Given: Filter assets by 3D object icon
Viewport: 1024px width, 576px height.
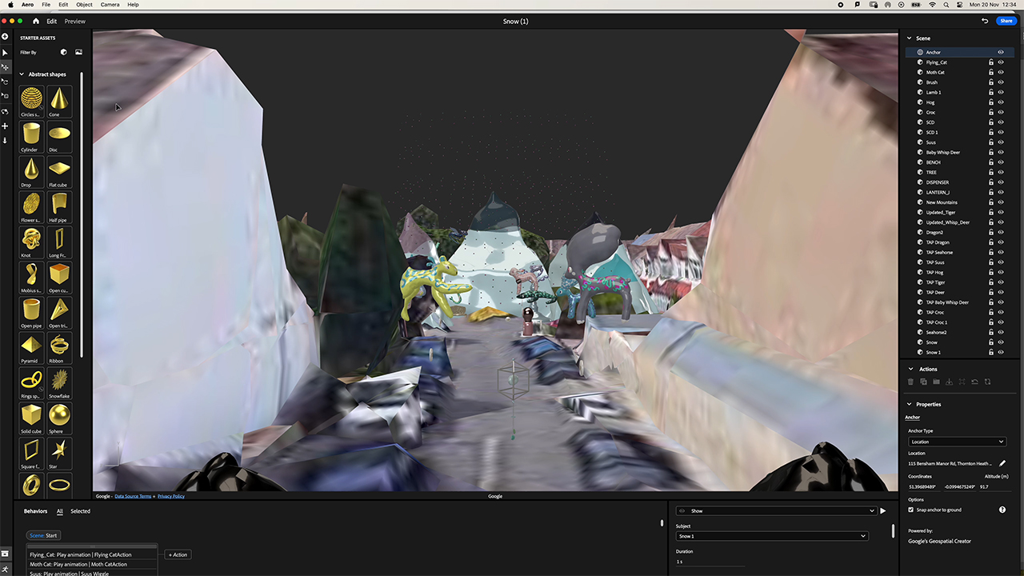Looking at the screenshot, I should [64, 52].
